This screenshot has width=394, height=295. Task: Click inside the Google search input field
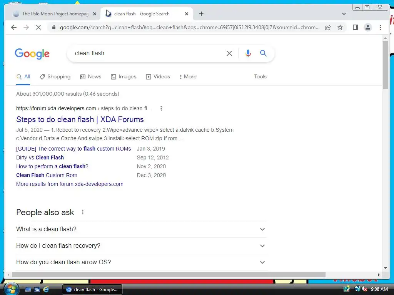tap(148, 53)
